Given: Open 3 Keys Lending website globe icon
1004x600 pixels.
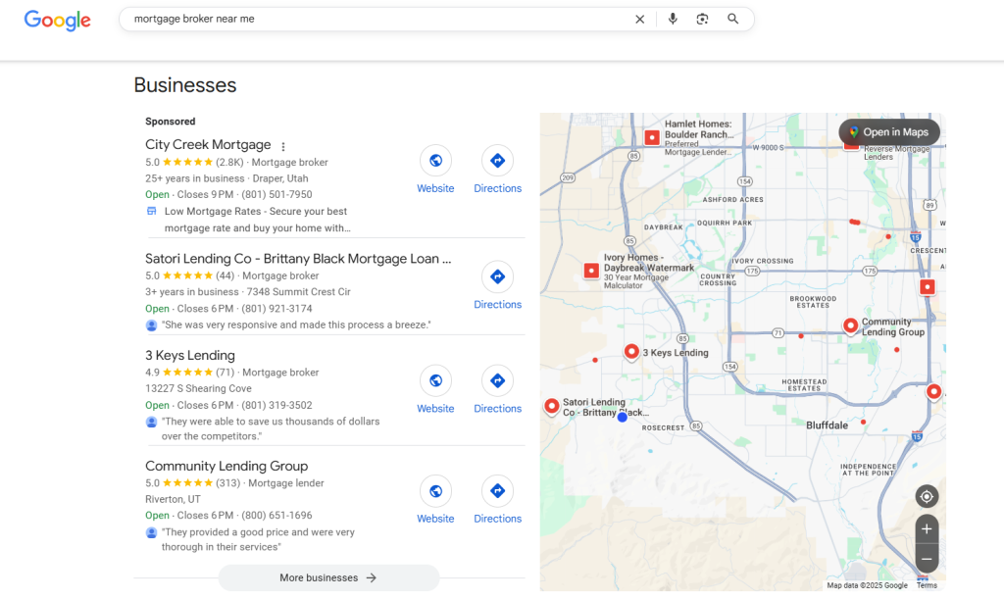Looking at the screenshot, I should click(435, 381).
